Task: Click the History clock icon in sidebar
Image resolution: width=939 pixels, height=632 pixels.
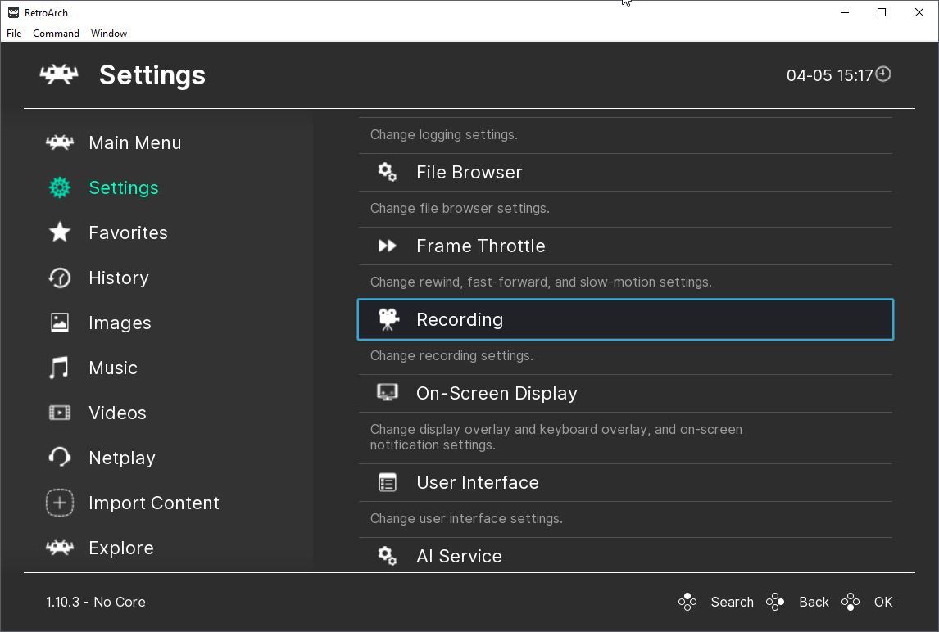Action: (x=60, y=278)
